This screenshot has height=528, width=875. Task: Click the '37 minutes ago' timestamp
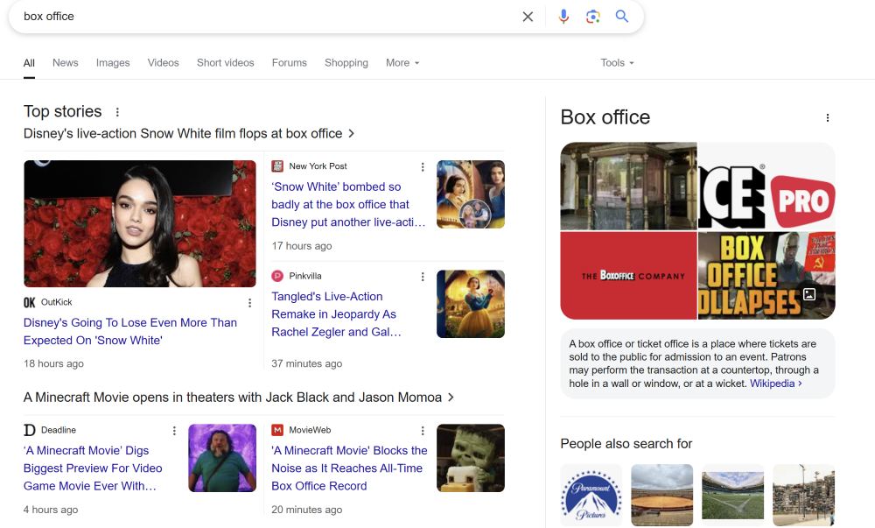coord(306,364)
